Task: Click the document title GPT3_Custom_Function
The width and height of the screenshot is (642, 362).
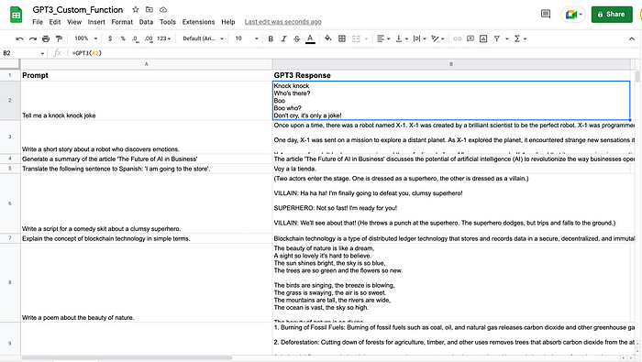Action: (78, 10)
